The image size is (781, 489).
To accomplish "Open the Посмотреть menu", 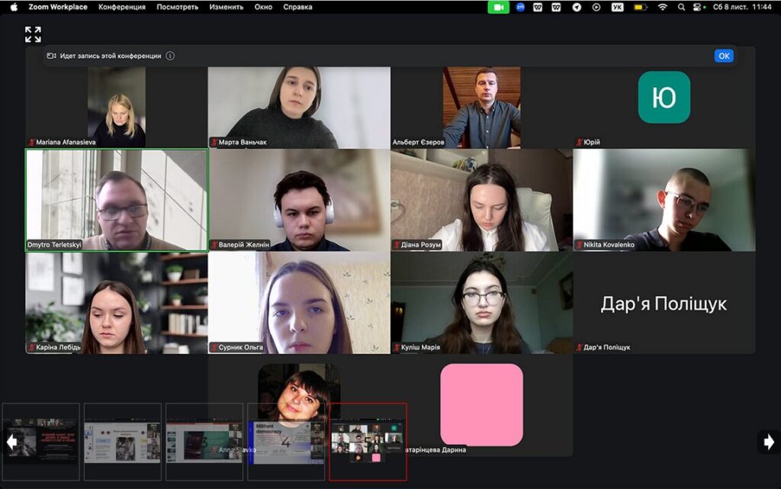I will click(x=177, y=7).
